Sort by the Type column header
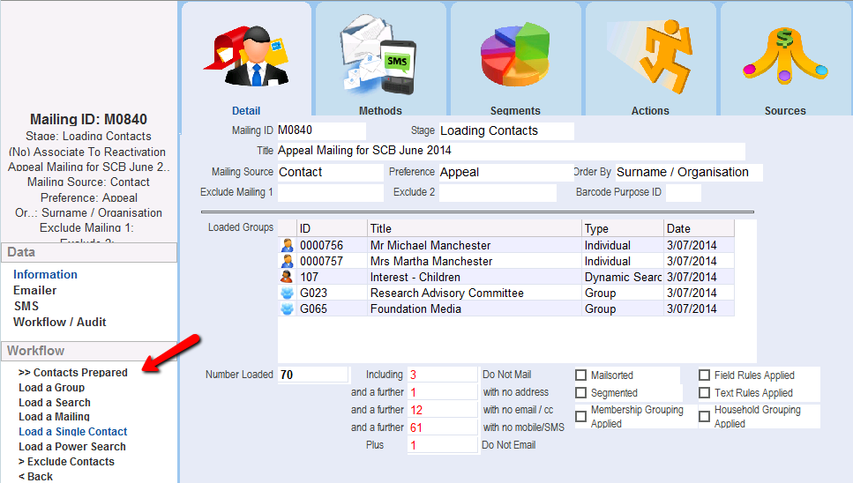 (623, 229)
